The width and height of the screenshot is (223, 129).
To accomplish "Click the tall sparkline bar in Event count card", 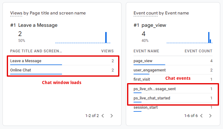I will [209, 37].
